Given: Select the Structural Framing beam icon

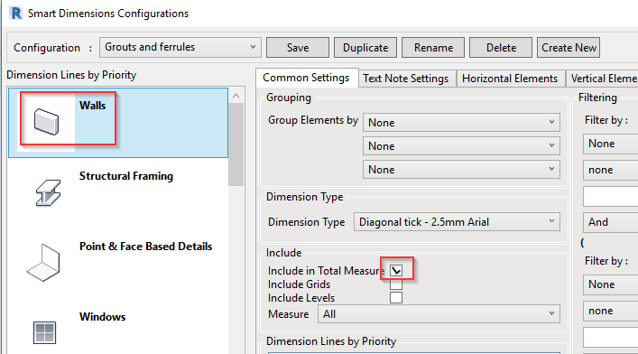Looking at the screenshot, I should 48,192.
